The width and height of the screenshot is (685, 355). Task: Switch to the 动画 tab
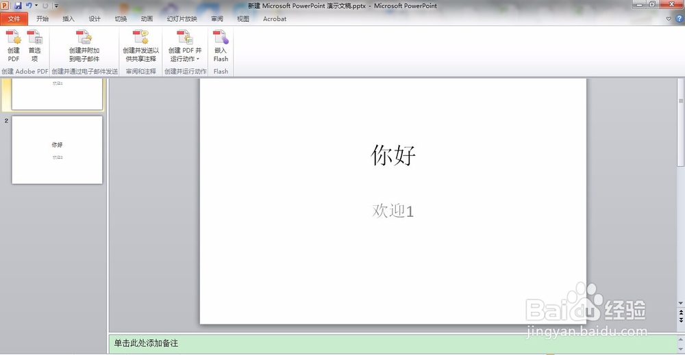pyautogui.click(x=147, y=18)
